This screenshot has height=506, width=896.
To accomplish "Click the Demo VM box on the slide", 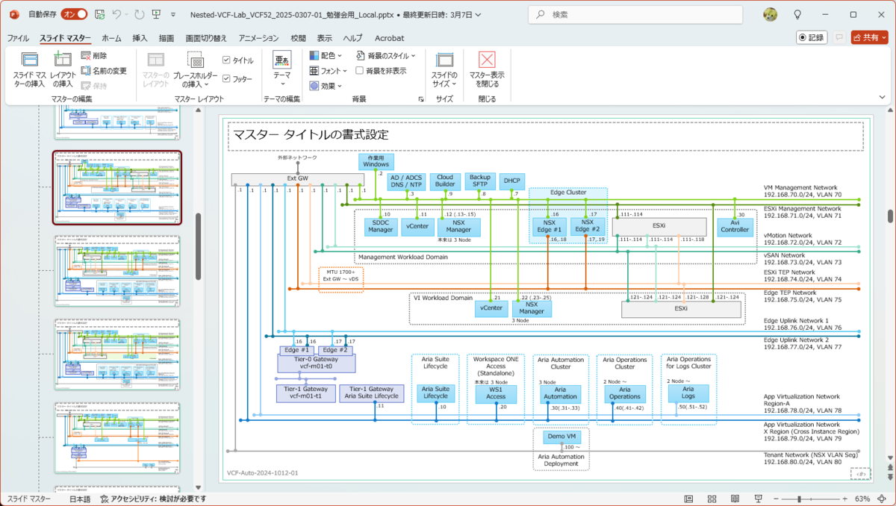I will [x=561, y=437].
